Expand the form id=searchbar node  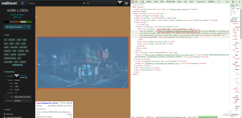click(135, 18)
